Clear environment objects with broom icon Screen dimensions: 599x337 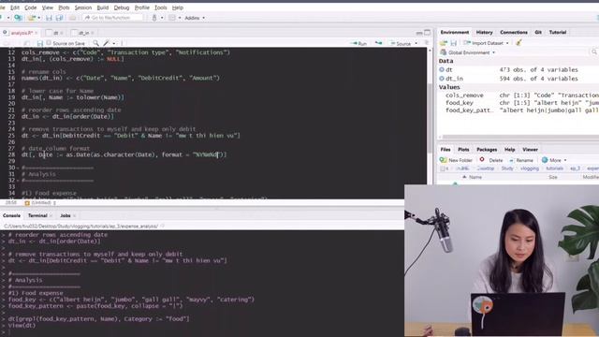point(519,43)
